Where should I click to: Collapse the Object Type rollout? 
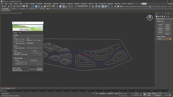click(x=160, y=21)
